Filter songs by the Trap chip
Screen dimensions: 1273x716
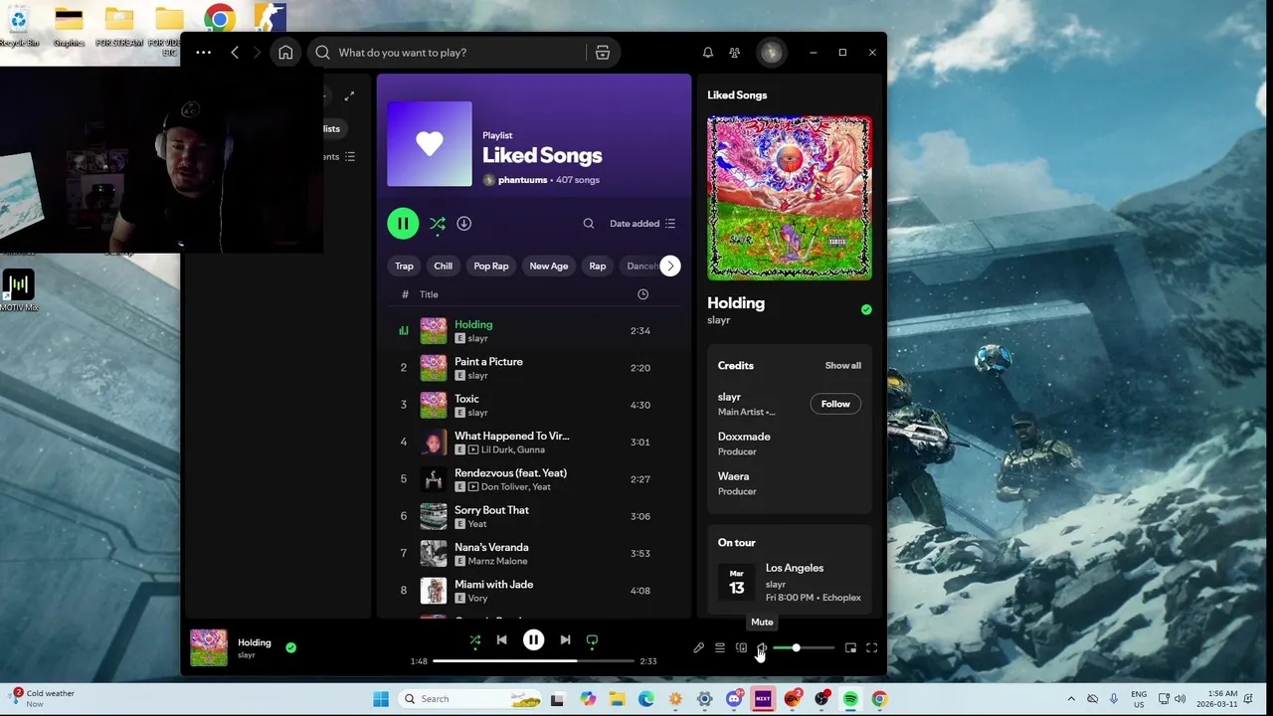(x=404, y=267)
